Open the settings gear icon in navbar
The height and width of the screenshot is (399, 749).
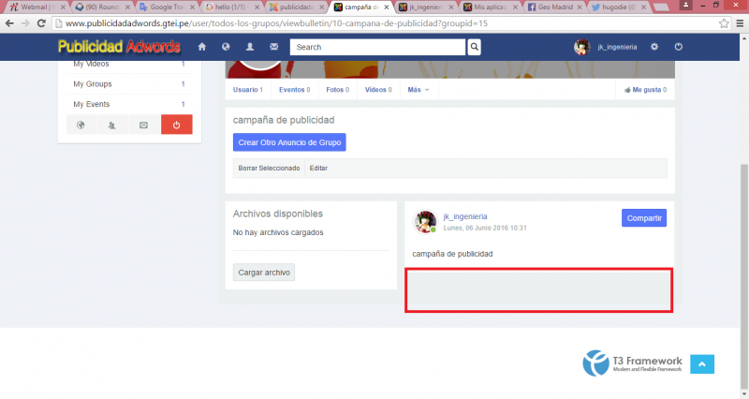654,47
